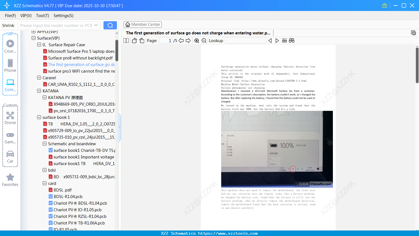The height and width of the screenshot is (236, 419).
Task: Open the Drone sidebar category
Action: (10, 118)
